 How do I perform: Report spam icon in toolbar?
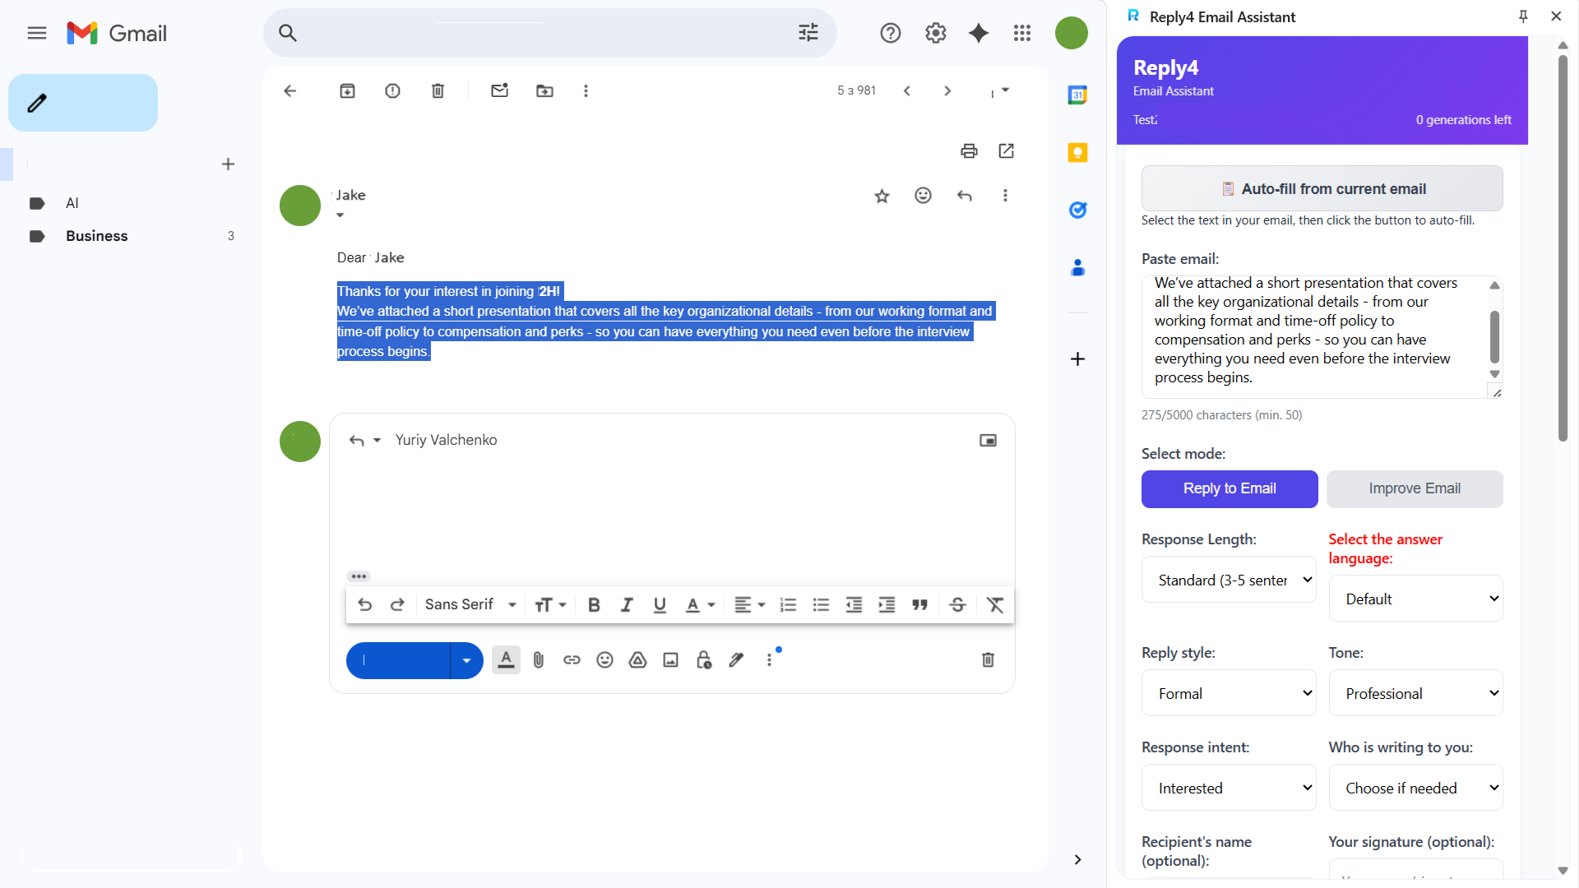[393, 91]
